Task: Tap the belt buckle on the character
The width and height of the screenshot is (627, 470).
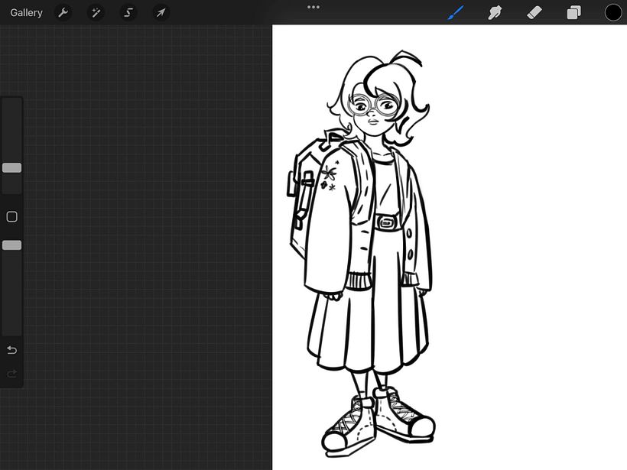Action: [386, 223]
